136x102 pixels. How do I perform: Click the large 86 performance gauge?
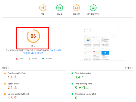(x=33, y=36)
